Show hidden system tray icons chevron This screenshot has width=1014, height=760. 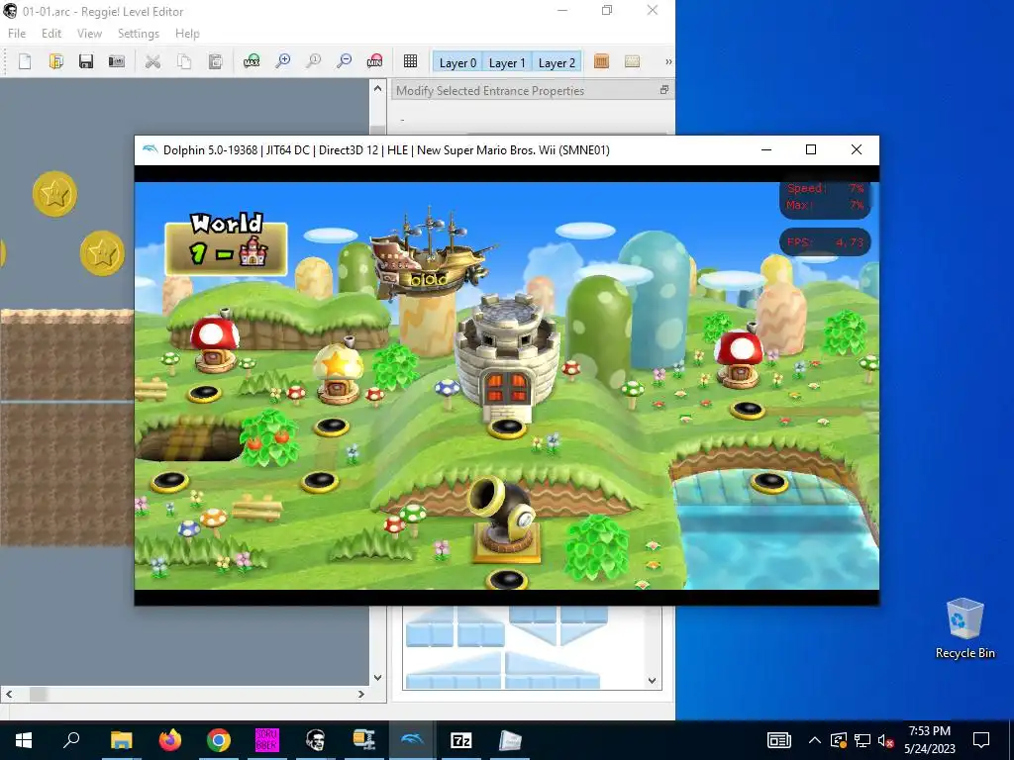pyautogui.click(x=815, y=740)
